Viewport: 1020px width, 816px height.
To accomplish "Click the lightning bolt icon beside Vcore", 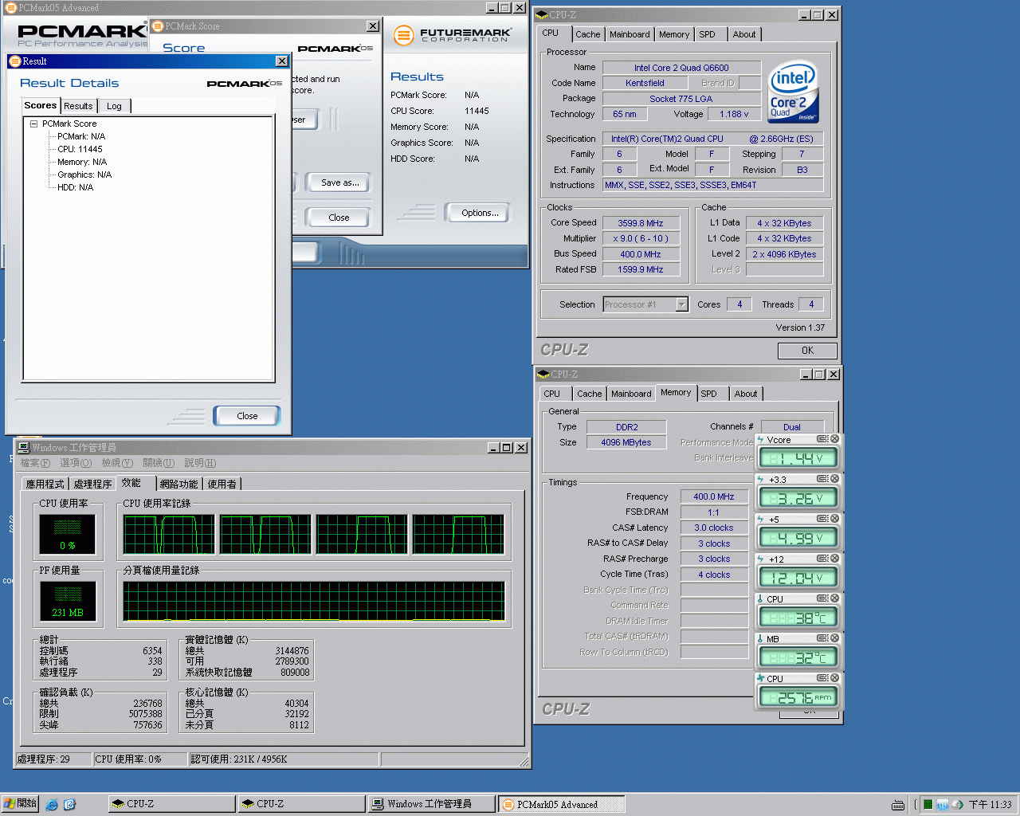I will (760, 440).
